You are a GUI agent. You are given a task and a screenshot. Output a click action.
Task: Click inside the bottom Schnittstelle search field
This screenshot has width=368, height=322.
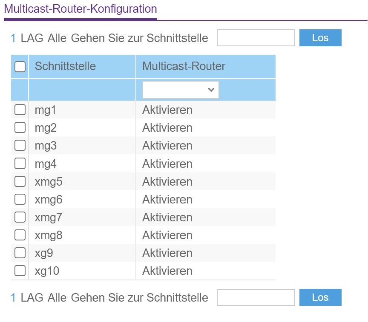[256, 297]
